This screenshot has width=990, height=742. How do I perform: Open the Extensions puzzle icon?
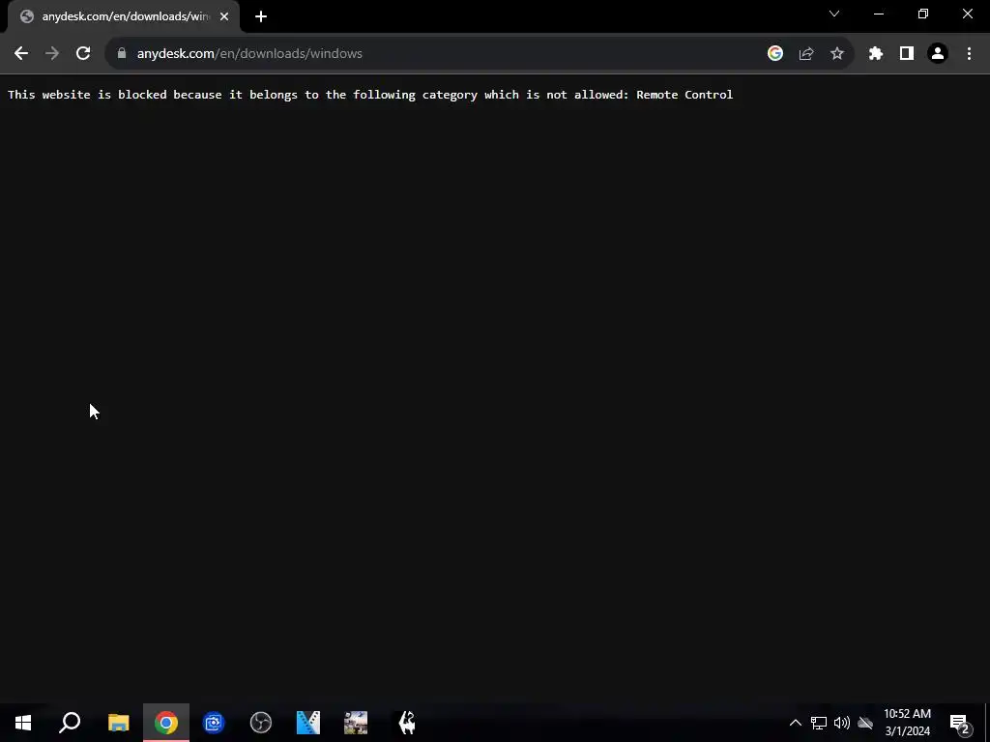(x=876, y=54)
